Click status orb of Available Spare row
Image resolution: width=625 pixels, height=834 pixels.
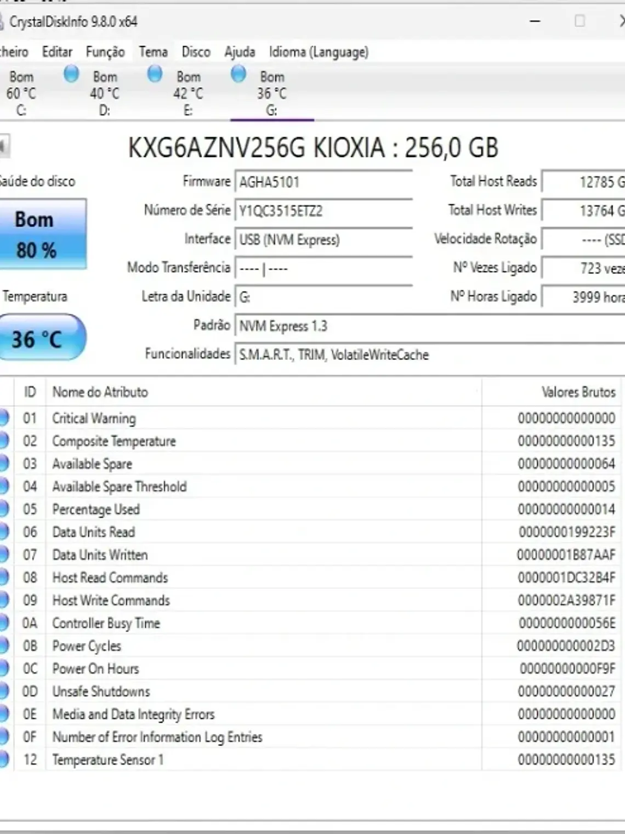[x=3, y=464]
